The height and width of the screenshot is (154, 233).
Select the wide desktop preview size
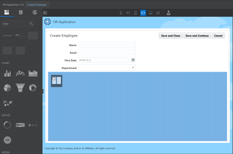click(x=158, y=13)
